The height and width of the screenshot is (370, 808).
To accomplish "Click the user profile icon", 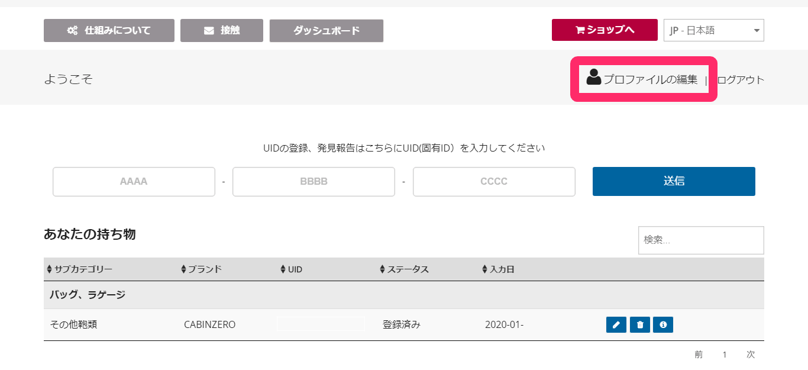I will [x=593, y=77].
